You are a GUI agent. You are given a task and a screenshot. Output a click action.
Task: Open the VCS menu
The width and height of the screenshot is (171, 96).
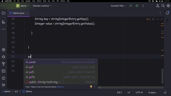click(x=58, y=1)
